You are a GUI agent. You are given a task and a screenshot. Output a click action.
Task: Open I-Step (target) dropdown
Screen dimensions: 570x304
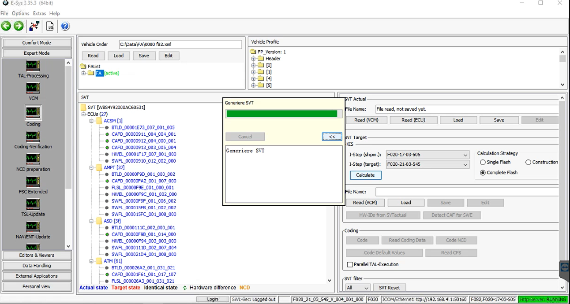pyautogui.click(x=465, y=165)
